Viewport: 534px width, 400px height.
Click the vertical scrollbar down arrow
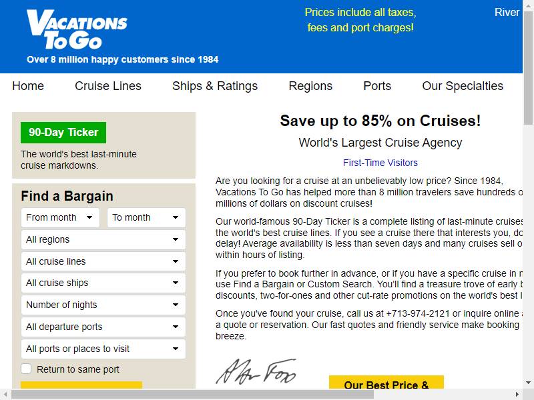528,383
